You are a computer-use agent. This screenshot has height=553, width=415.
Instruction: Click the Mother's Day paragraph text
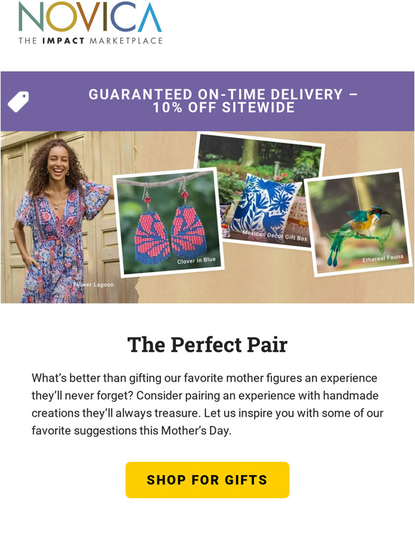coord(207,404)
